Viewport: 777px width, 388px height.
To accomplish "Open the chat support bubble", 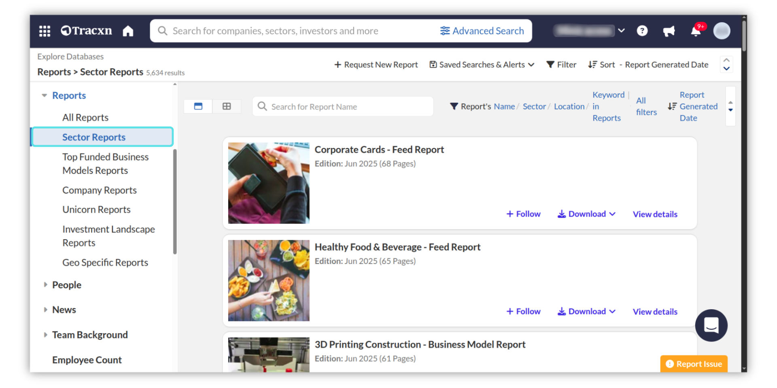I will (x=711, y=325).
